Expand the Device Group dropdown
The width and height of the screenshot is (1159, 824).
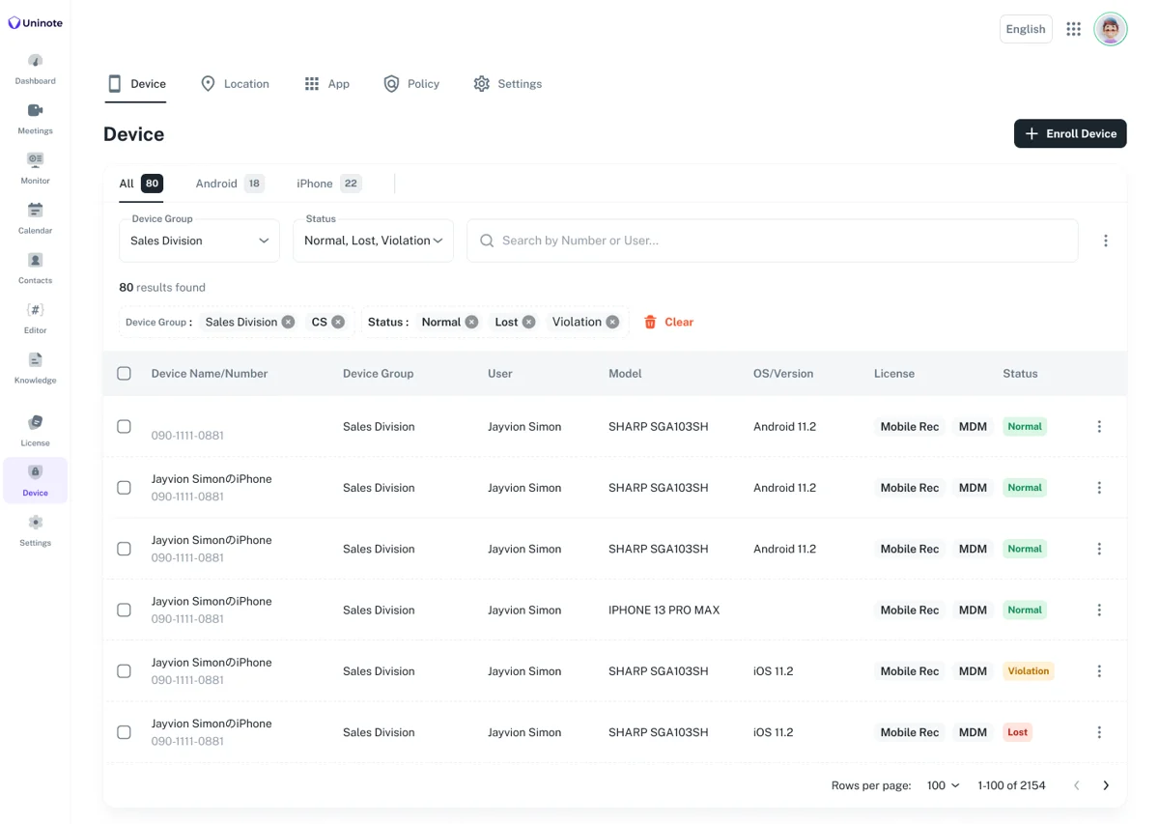coord(199,241)
